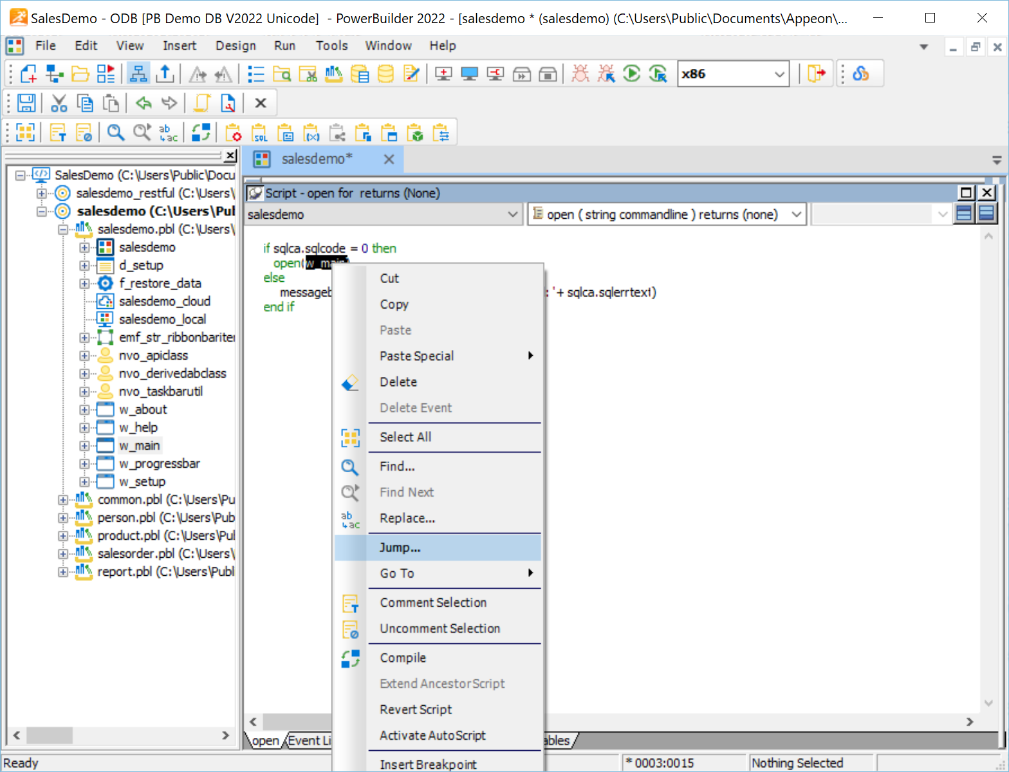Image resolution: width=1009 pixels, height=772 pixels.
Task: Expand the w_main tree node
Action: [84, 445]
